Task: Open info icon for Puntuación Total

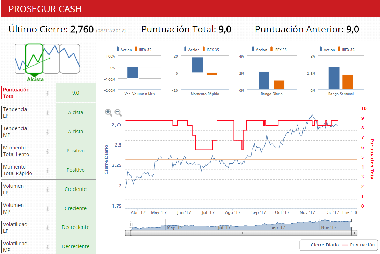Action: point(47,93)
